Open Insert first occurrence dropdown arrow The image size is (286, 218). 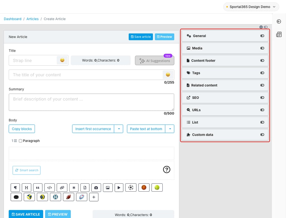(x=119, y=129)
